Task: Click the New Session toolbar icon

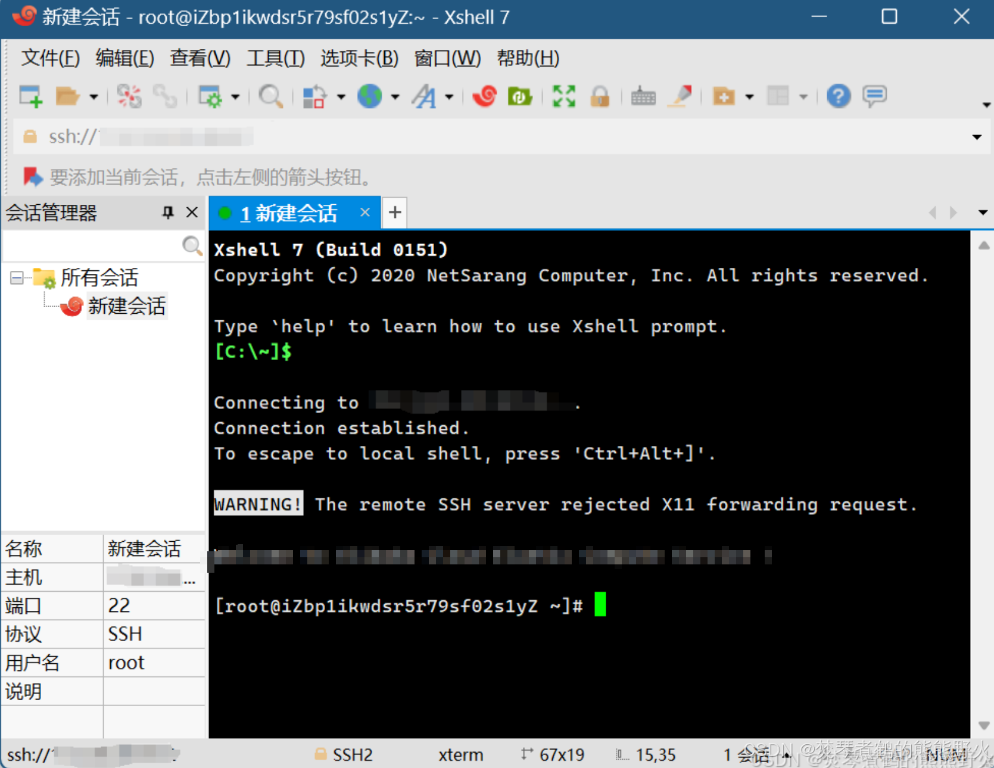Action: click(30, 96)
